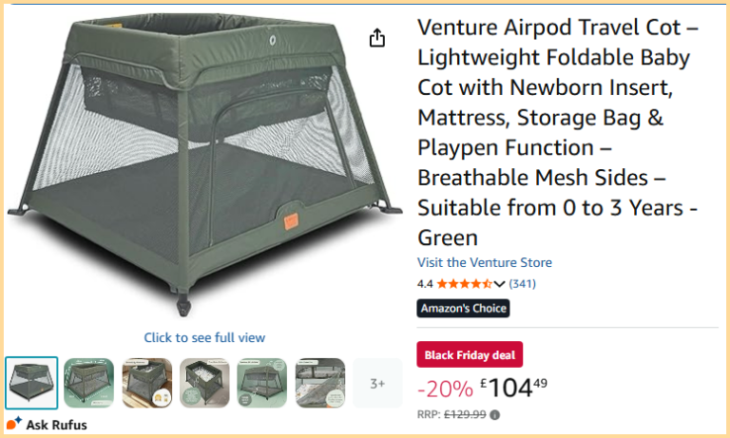Select the second thumbnail with dimensions
This screenshot has height=438, width=730.
click(89, 383)
